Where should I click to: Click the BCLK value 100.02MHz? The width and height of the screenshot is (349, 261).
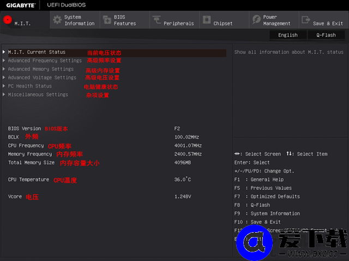pos(186,137)
